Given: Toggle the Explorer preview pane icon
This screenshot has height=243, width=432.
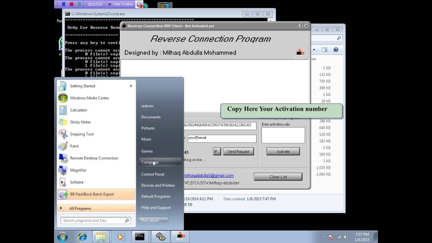Looking at the screenshot, I should [x=324, y=50].
